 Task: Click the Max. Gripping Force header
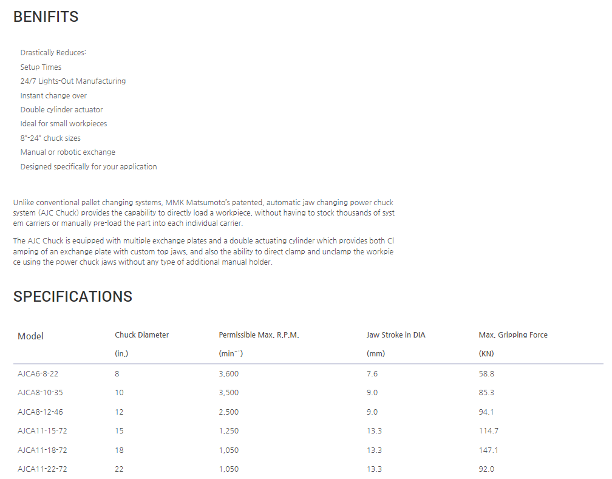[513, 335]
